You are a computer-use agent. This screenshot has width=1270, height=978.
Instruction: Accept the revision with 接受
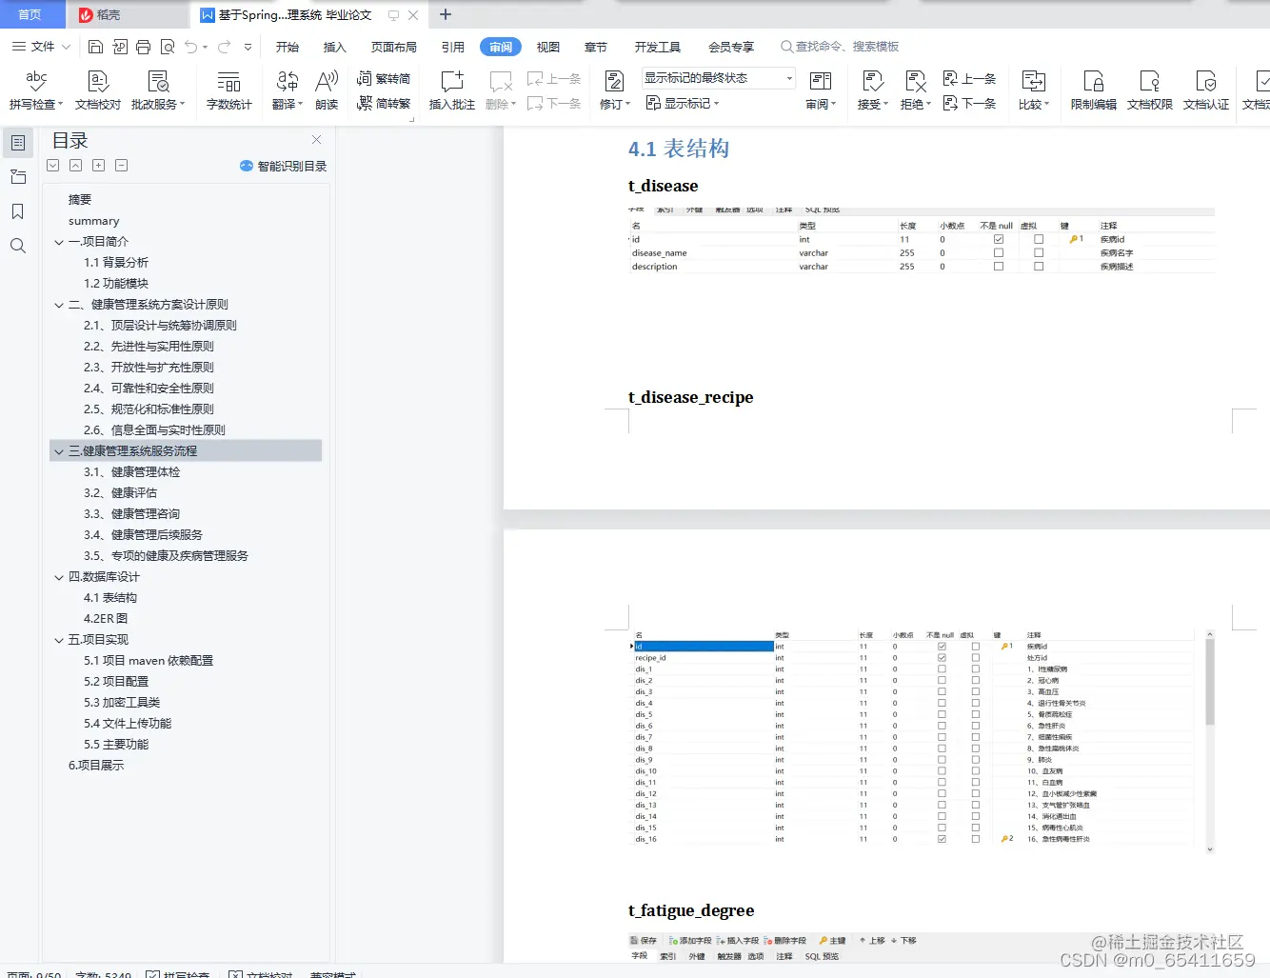click(873, 90)
